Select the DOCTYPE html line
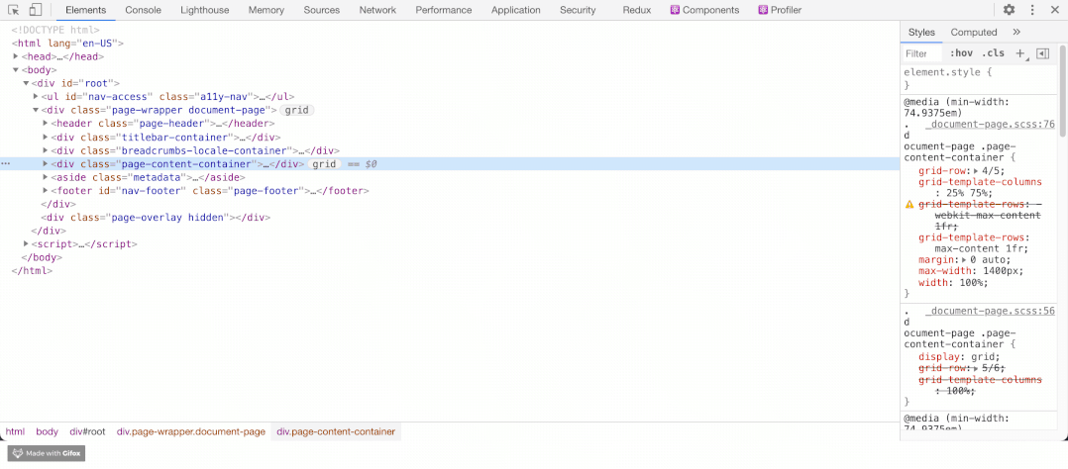Screen dimensions: 1068x469 click(x=55, y=30)
